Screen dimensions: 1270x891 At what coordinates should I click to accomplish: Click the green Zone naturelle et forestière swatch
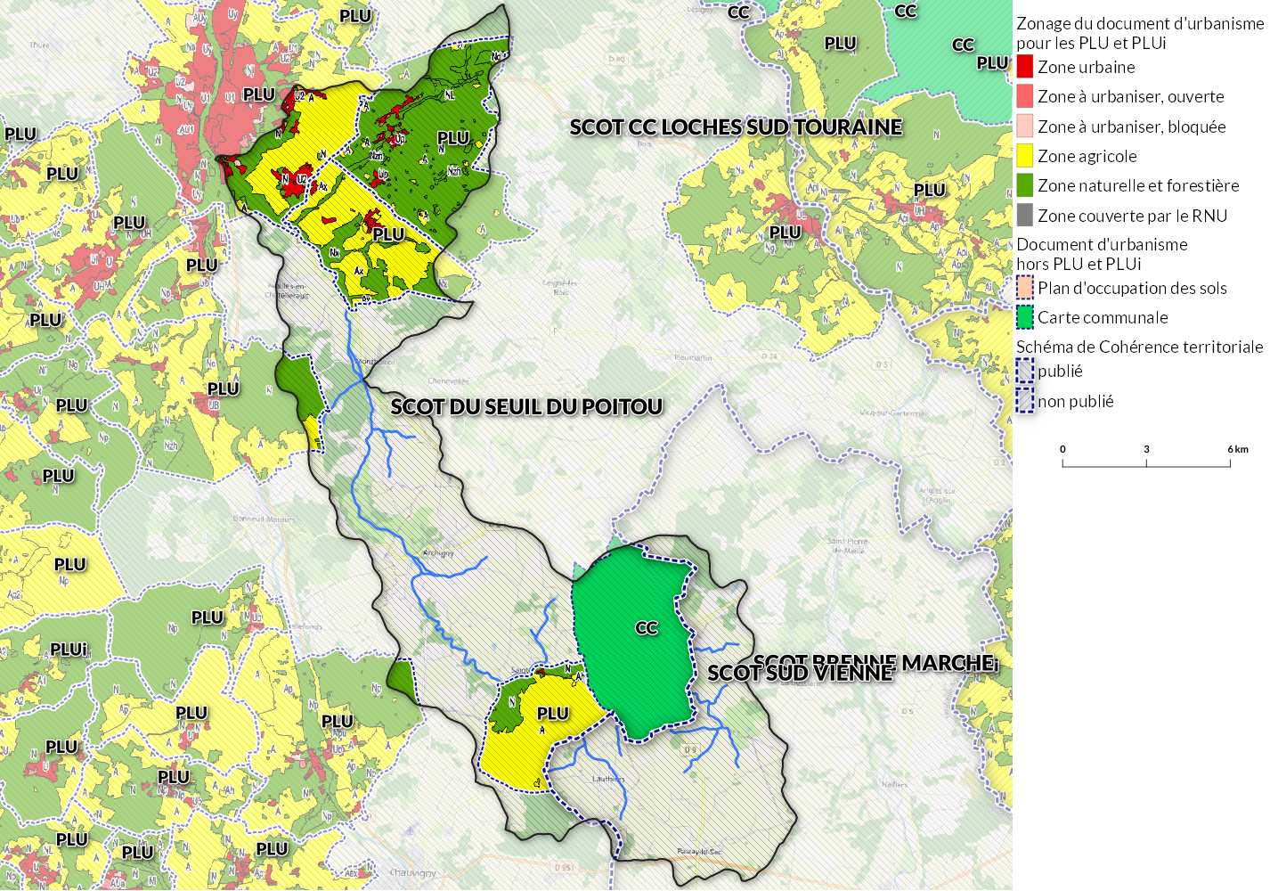tap(1025, 185)
